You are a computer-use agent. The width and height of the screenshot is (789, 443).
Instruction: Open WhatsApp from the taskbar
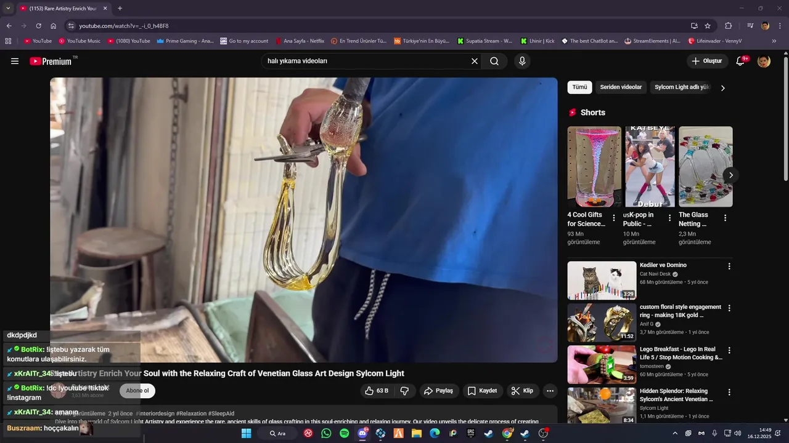326,433
